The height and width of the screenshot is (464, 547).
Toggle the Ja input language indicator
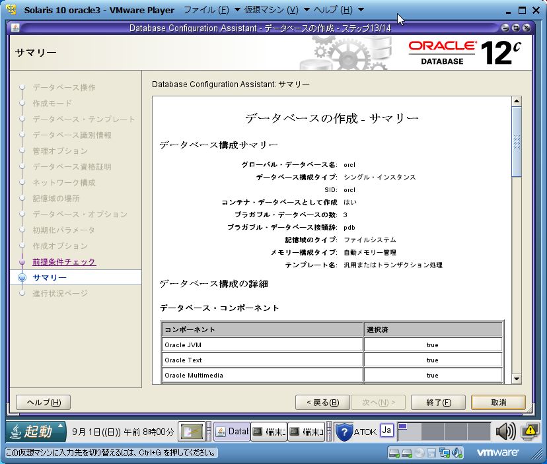pos(386,430)
